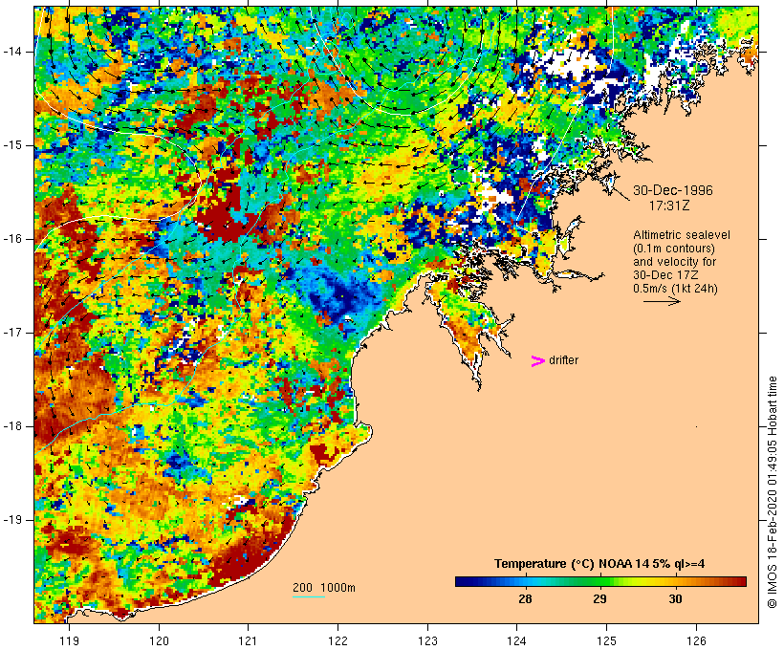The width and height of the screenshot is (784, 650).
Task: Click the '123' longitude axis label
Action: click(x=427, y=640)
